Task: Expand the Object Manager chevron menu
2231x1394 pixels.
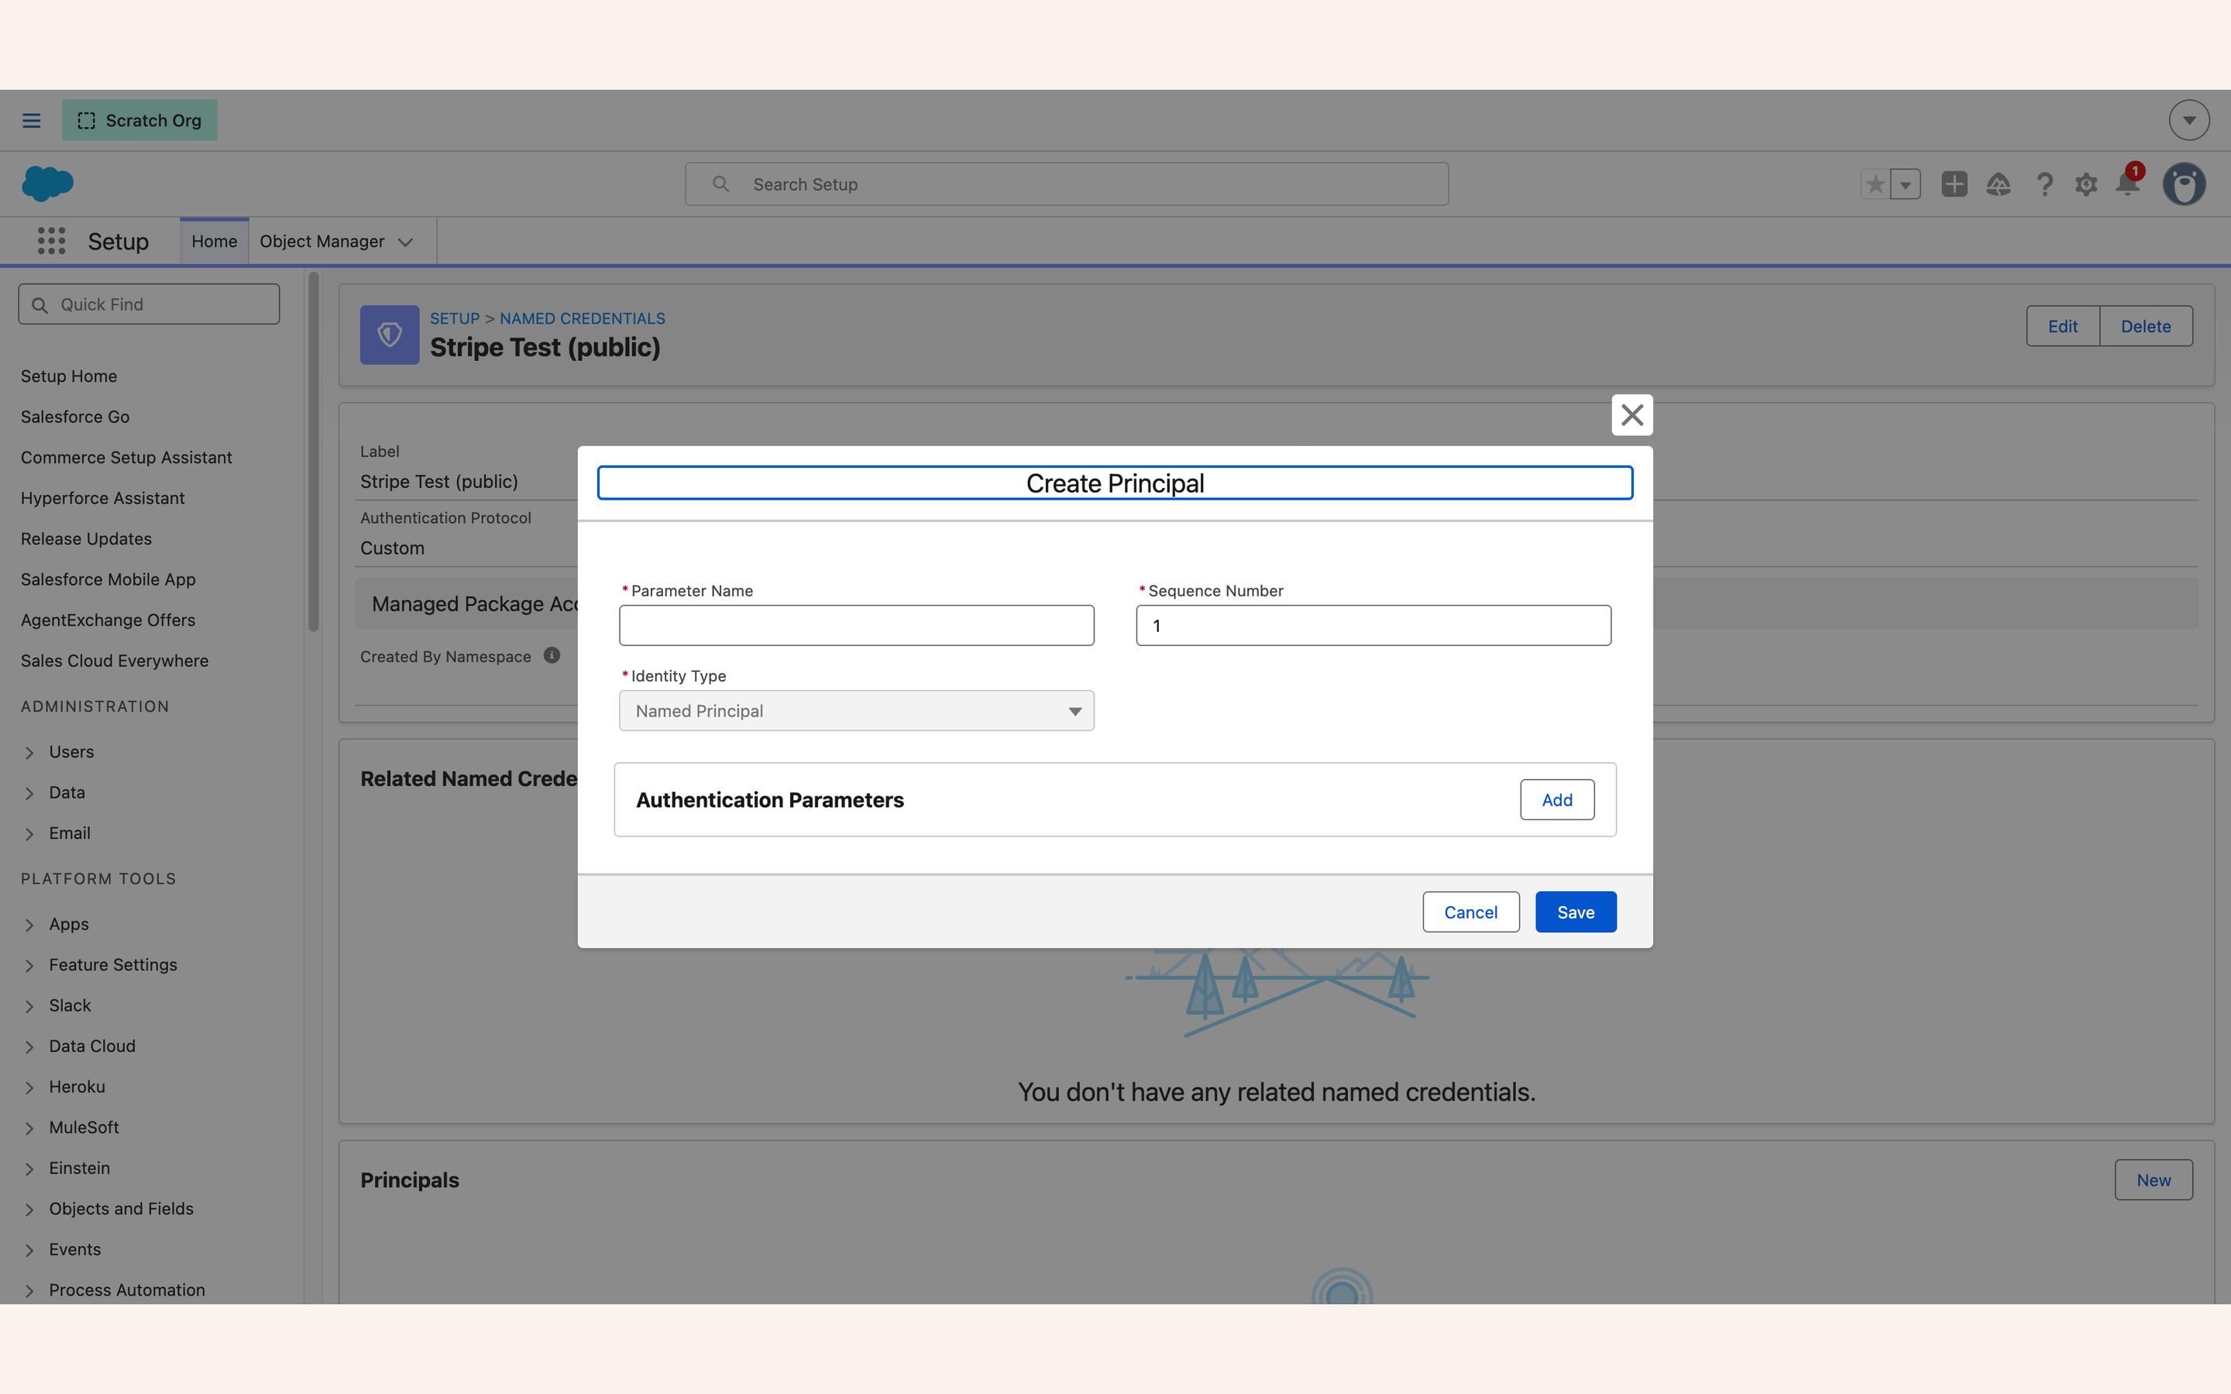Action: [406, 242]
